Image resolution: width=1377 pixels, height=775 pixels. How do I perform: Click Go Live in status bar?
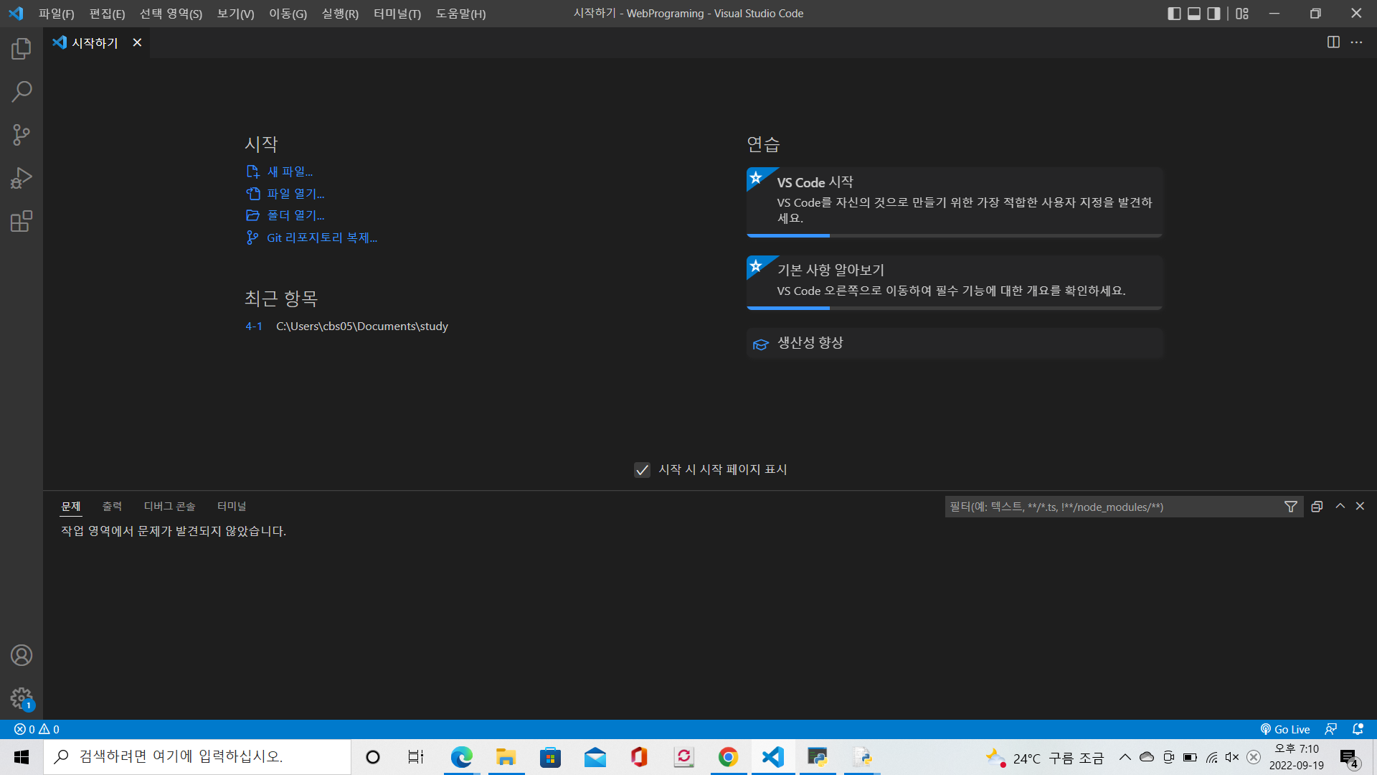[1285, 729]
